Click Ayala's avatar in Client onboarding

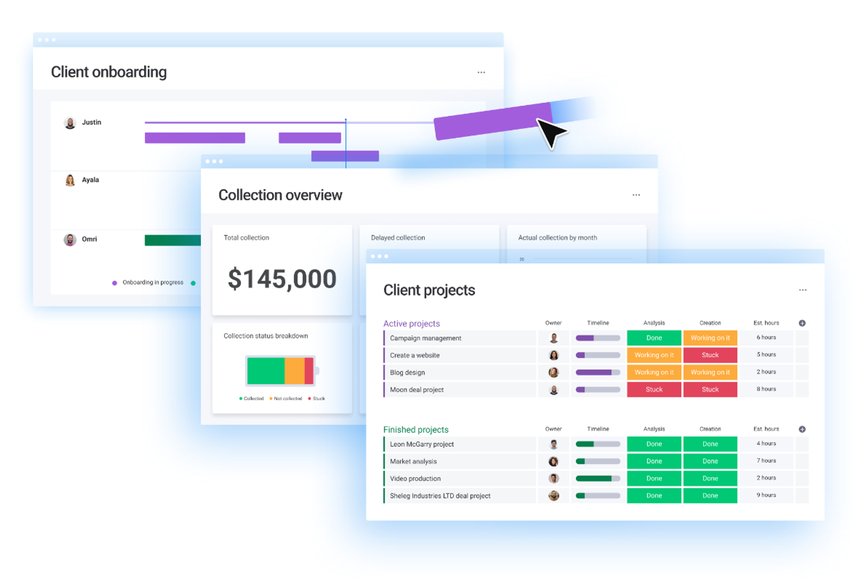[x=70, y=180]
